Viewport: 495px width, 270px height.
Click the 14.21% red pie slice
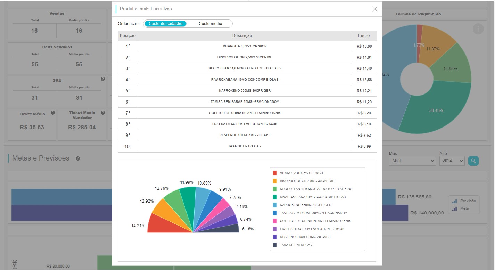163,225
